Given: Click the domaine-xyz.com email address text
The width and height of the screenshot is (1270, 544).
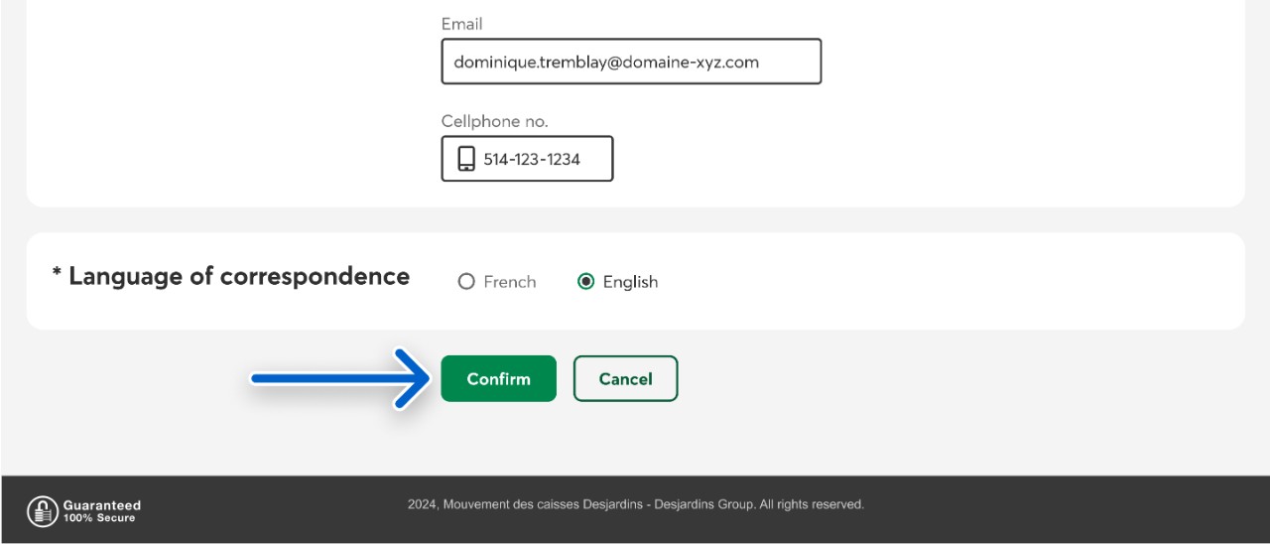Looking at the screenshot, I should (x=606, y=62).
